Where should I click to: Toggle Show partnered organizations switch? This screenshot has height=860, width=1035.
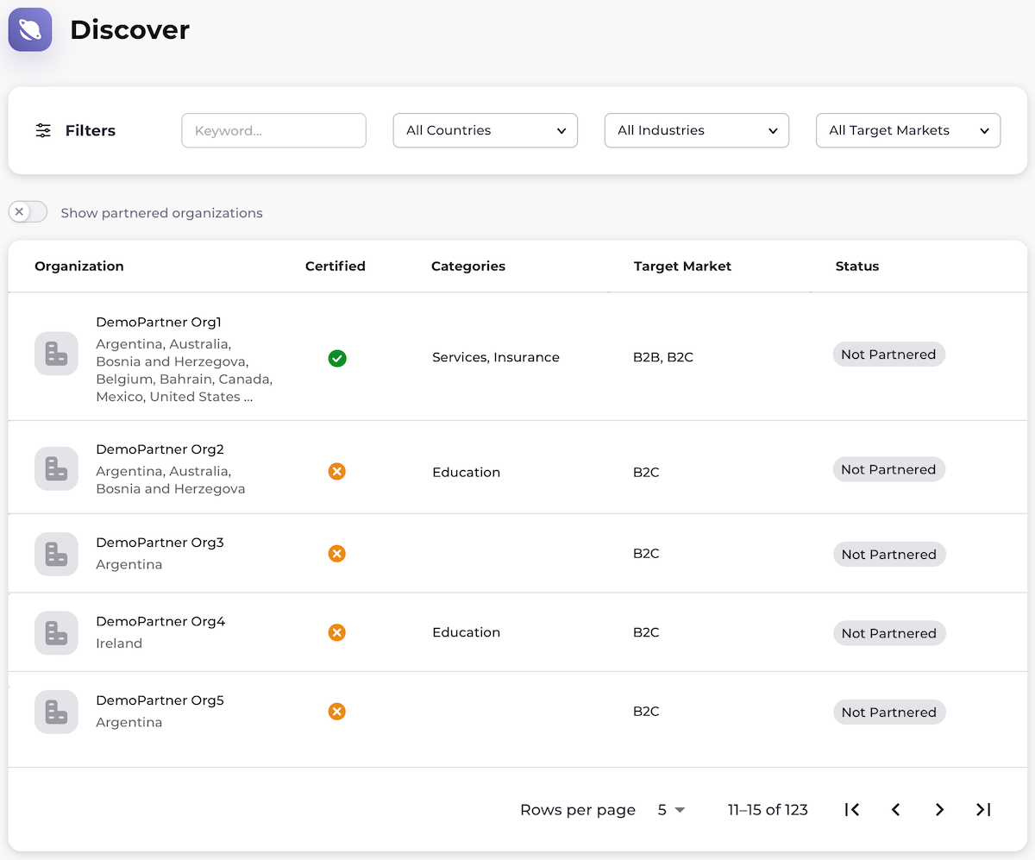point(28,212)
